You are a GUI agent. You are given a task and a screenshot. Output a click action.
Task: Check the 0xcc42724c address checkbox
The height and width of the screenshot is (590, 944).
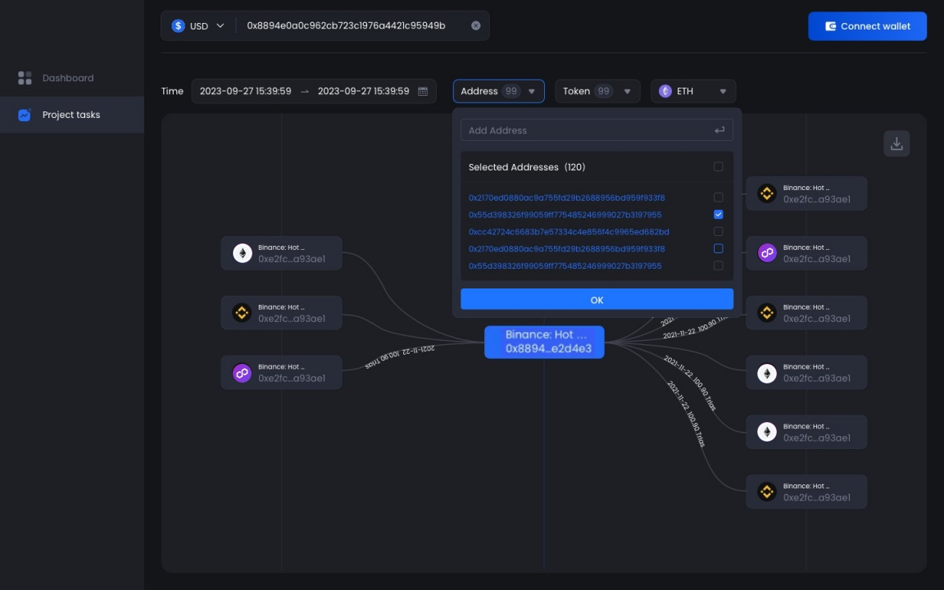click(x=718, y=232)
